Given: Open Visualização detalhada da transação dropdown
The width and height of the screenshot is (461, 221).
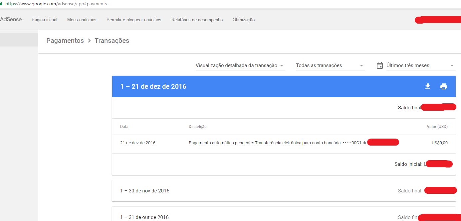Looking at the screenshot, I should [x=240, y=65].
